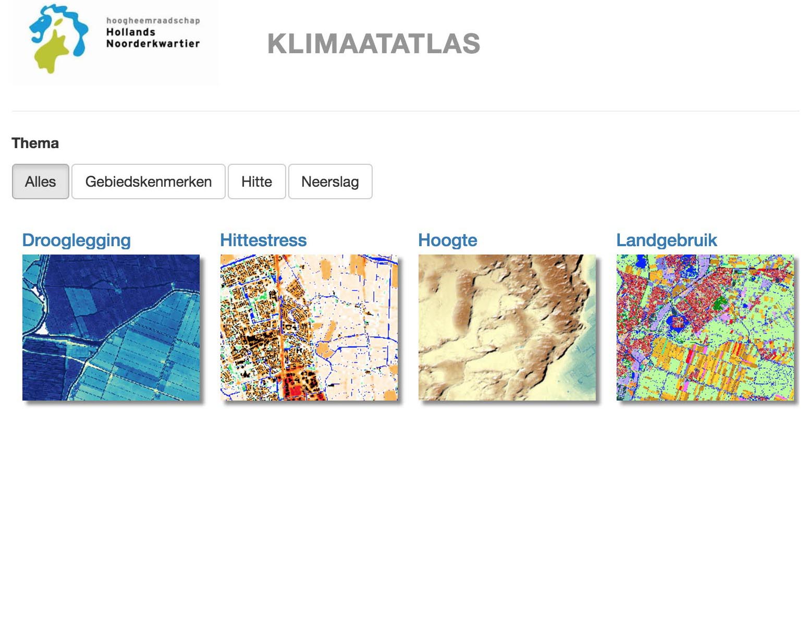This screenshot has width=810, height=629.
Task: Open the Landgebruik link
Action: click(x=667, y=240)
